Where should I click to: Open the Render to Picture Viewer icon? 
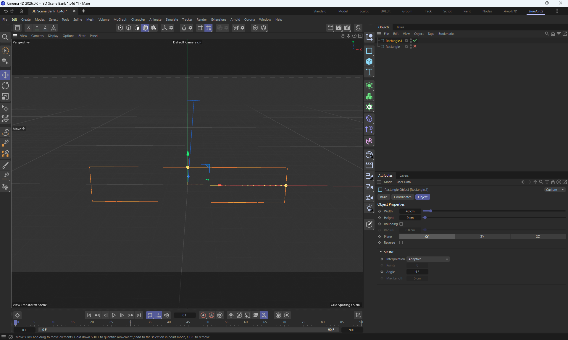tap(339, 27)
